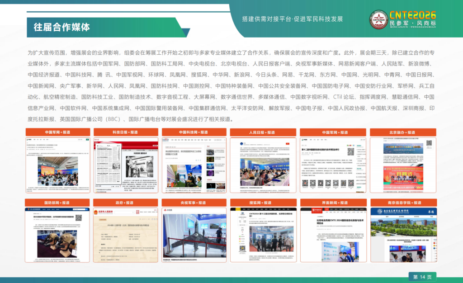Open the 国防部网 helmet report thumbnail

click(x=57, y=235)
